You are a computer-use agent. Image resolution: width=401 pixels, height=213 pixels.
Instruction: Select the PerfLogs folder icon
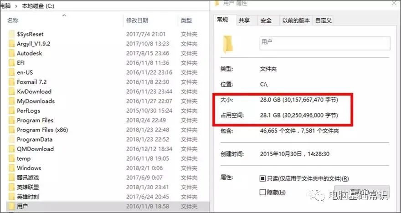pyautogui.click(x=11, y=111)
